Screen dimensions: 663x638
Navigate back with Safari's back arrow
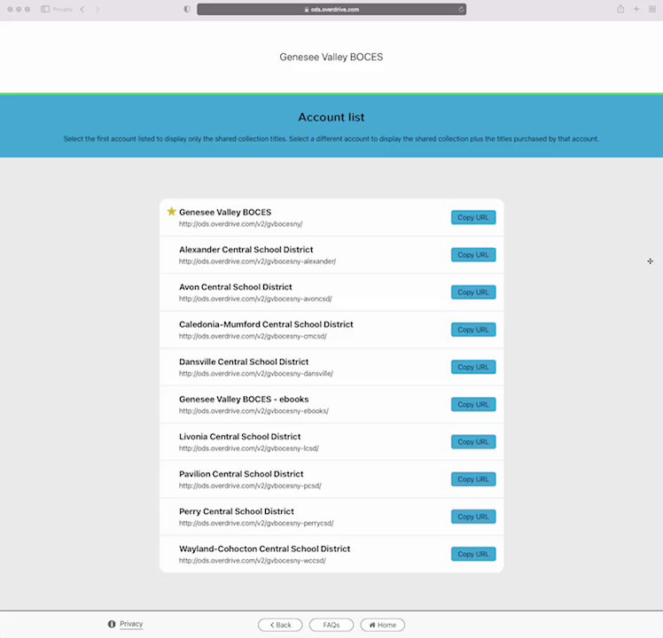[82, 9]
